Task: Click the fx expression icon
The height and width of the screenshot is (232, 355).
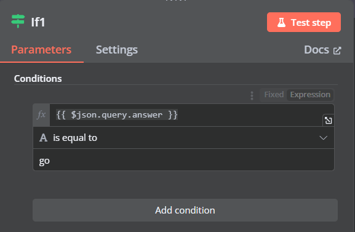Action: click(x=41, y=114)
